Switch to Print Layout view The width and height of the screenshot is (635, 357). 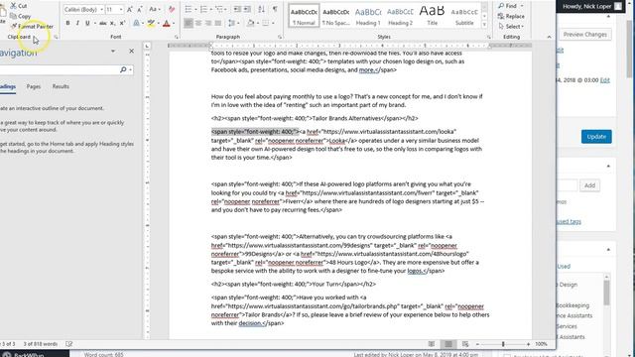click(448, 344)
